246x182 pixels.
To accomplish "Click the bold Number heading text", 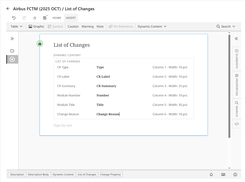I will (x=103, y=95).
